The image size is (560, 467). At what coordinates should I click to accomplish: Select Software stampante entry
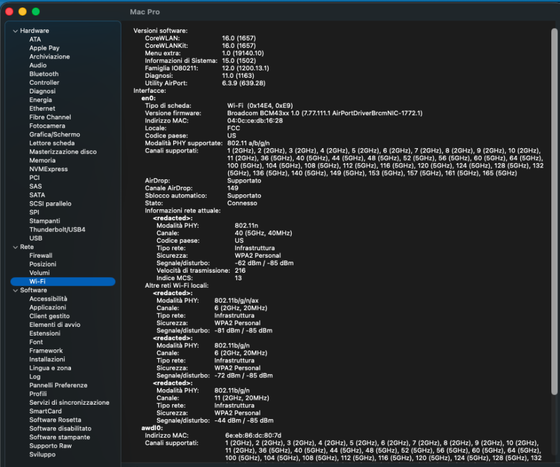pyautogui.click(x=60, y=437)
